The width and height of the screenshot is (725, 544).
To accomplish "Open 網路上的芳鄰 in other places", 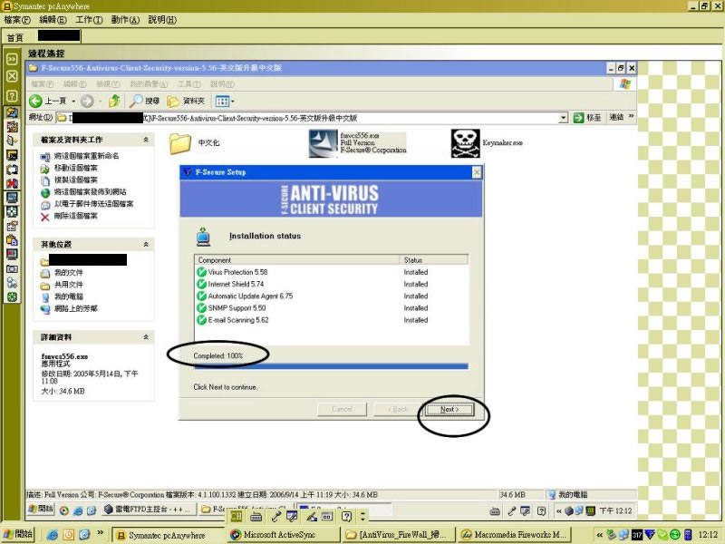I will click(x=76, y=308).
